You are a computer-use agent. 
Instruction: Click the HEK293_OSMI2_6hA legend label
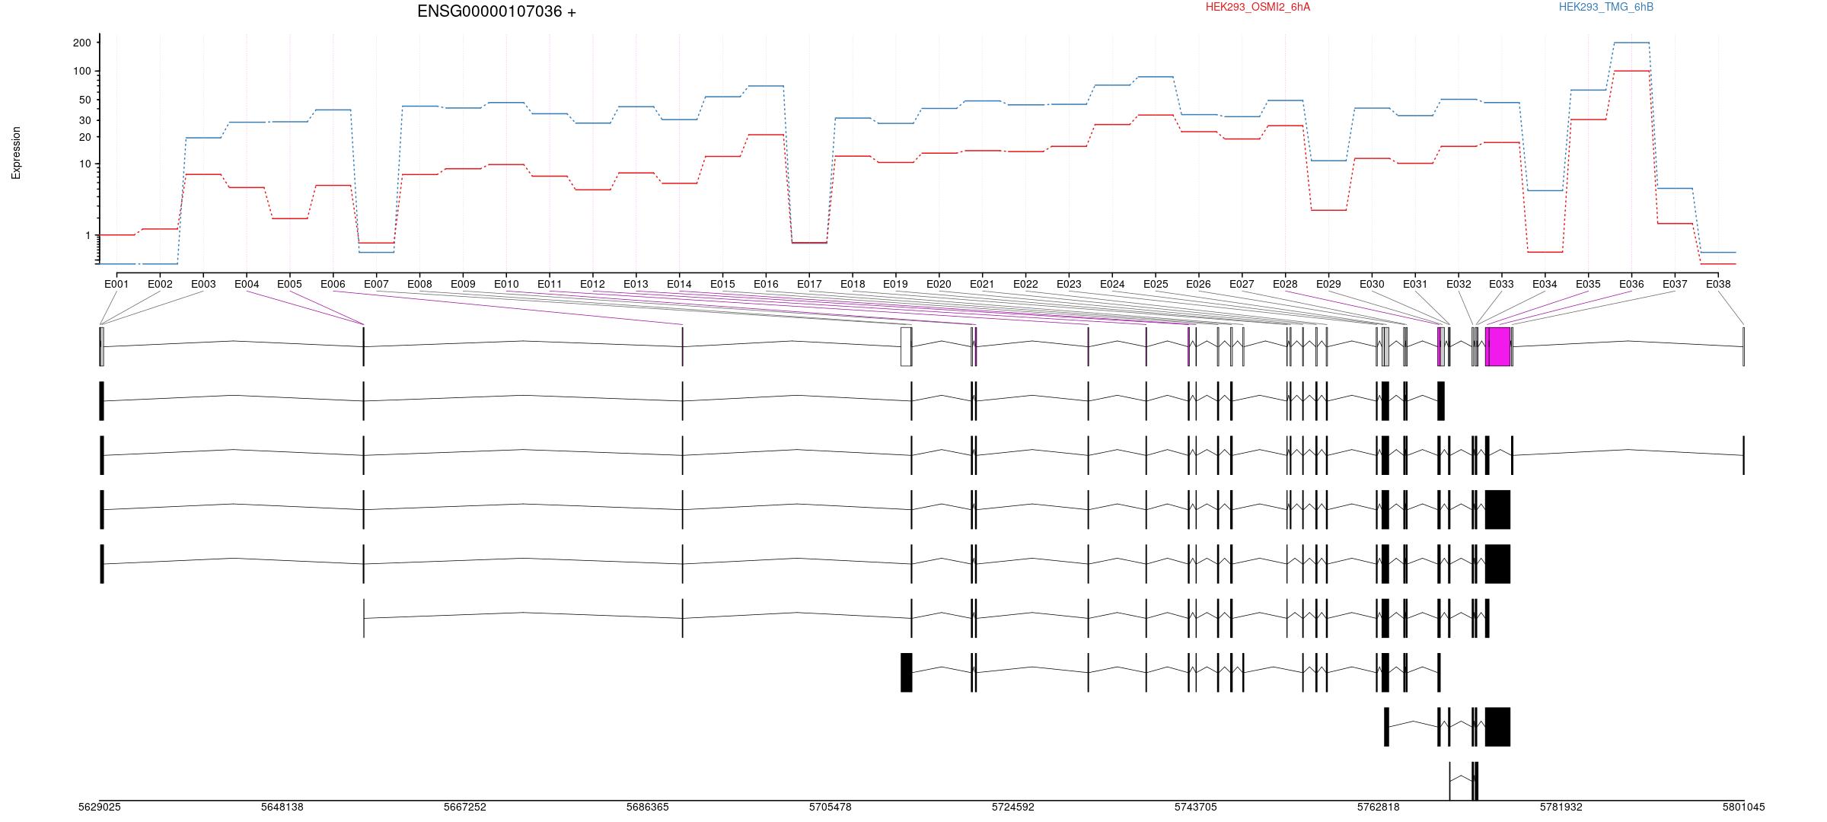[1258, 7]
